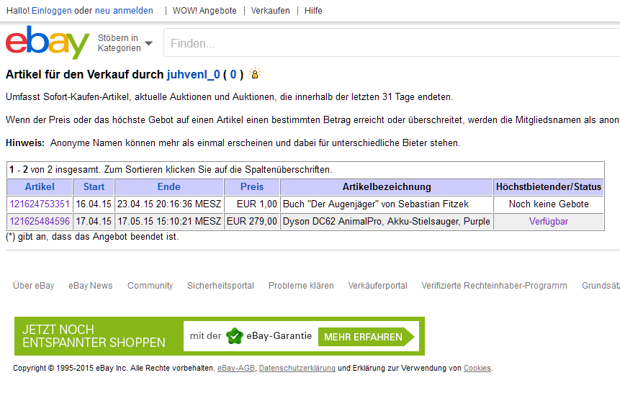The height and width of the screenshot is (393, 620).
Task: Click the eBay logo
Action: point(48,43)
